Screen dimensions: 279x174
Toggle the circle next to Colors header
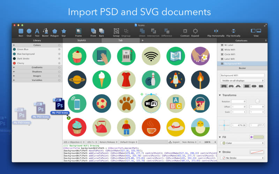click(59, 45)
